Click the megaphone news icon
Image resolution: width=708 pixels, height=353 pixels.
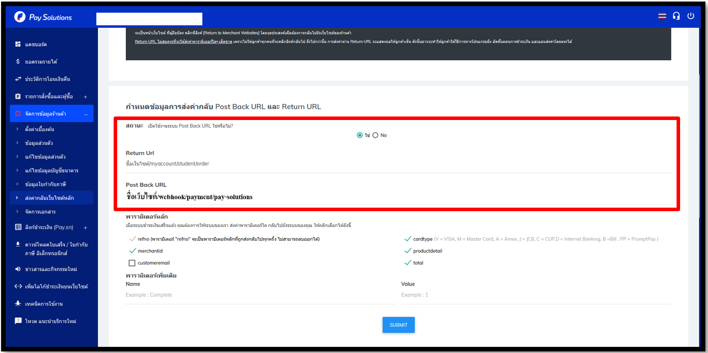(18, 269)
